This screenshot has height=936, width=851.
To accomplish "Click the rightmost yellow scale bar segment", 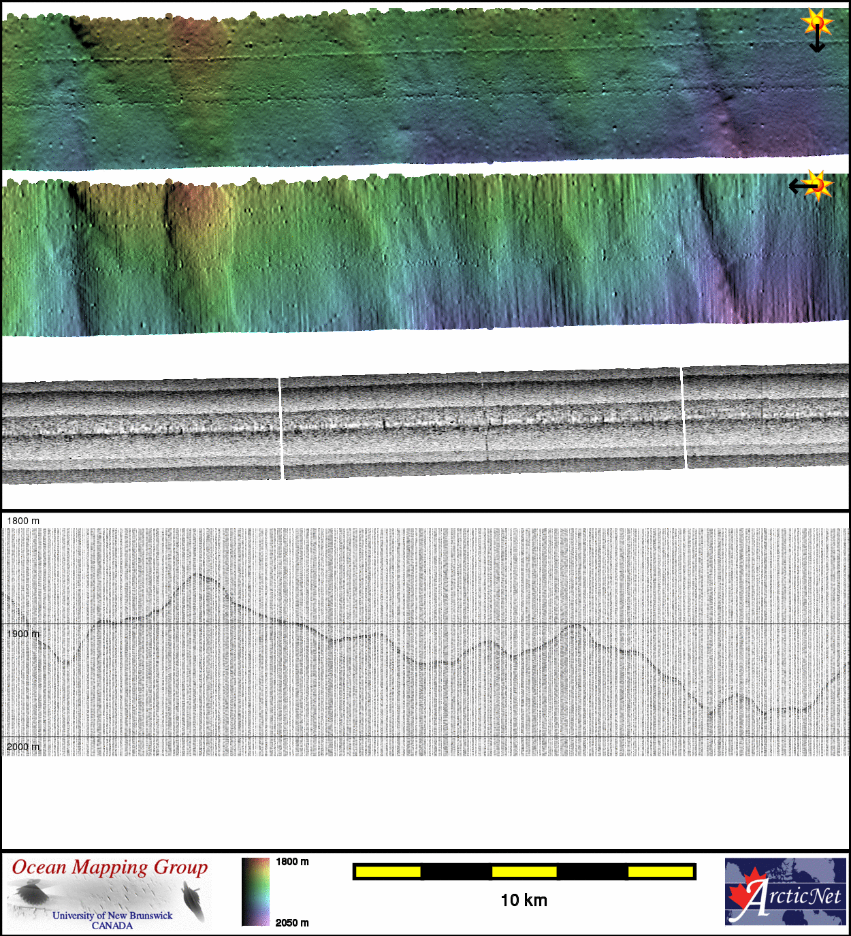I will coord(660,871).
